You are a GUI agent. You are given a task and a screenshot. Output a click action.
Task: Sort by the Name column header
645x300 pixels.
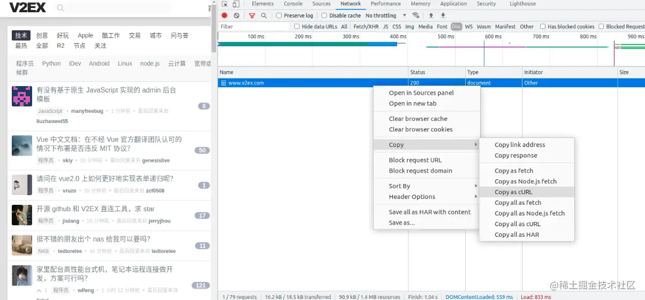pyautogui.click(x=313, y=72)
